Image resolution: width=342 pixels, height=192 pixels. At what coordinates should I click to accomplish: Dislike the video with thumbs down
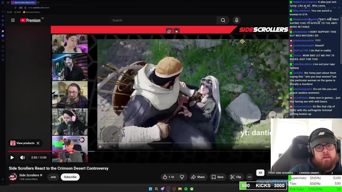pyautogui.click(x=182, y=177)
